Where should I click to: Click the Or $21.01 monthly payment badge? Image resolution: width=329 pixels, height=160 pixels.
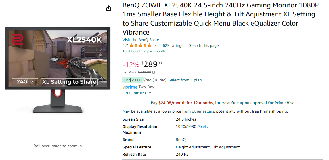[x=133, y=80]
